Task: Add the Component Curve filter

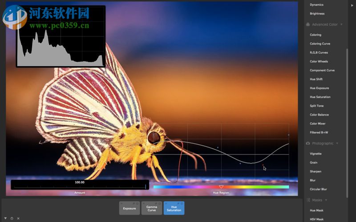Action: pyautogui.click(x=322, y=70)
